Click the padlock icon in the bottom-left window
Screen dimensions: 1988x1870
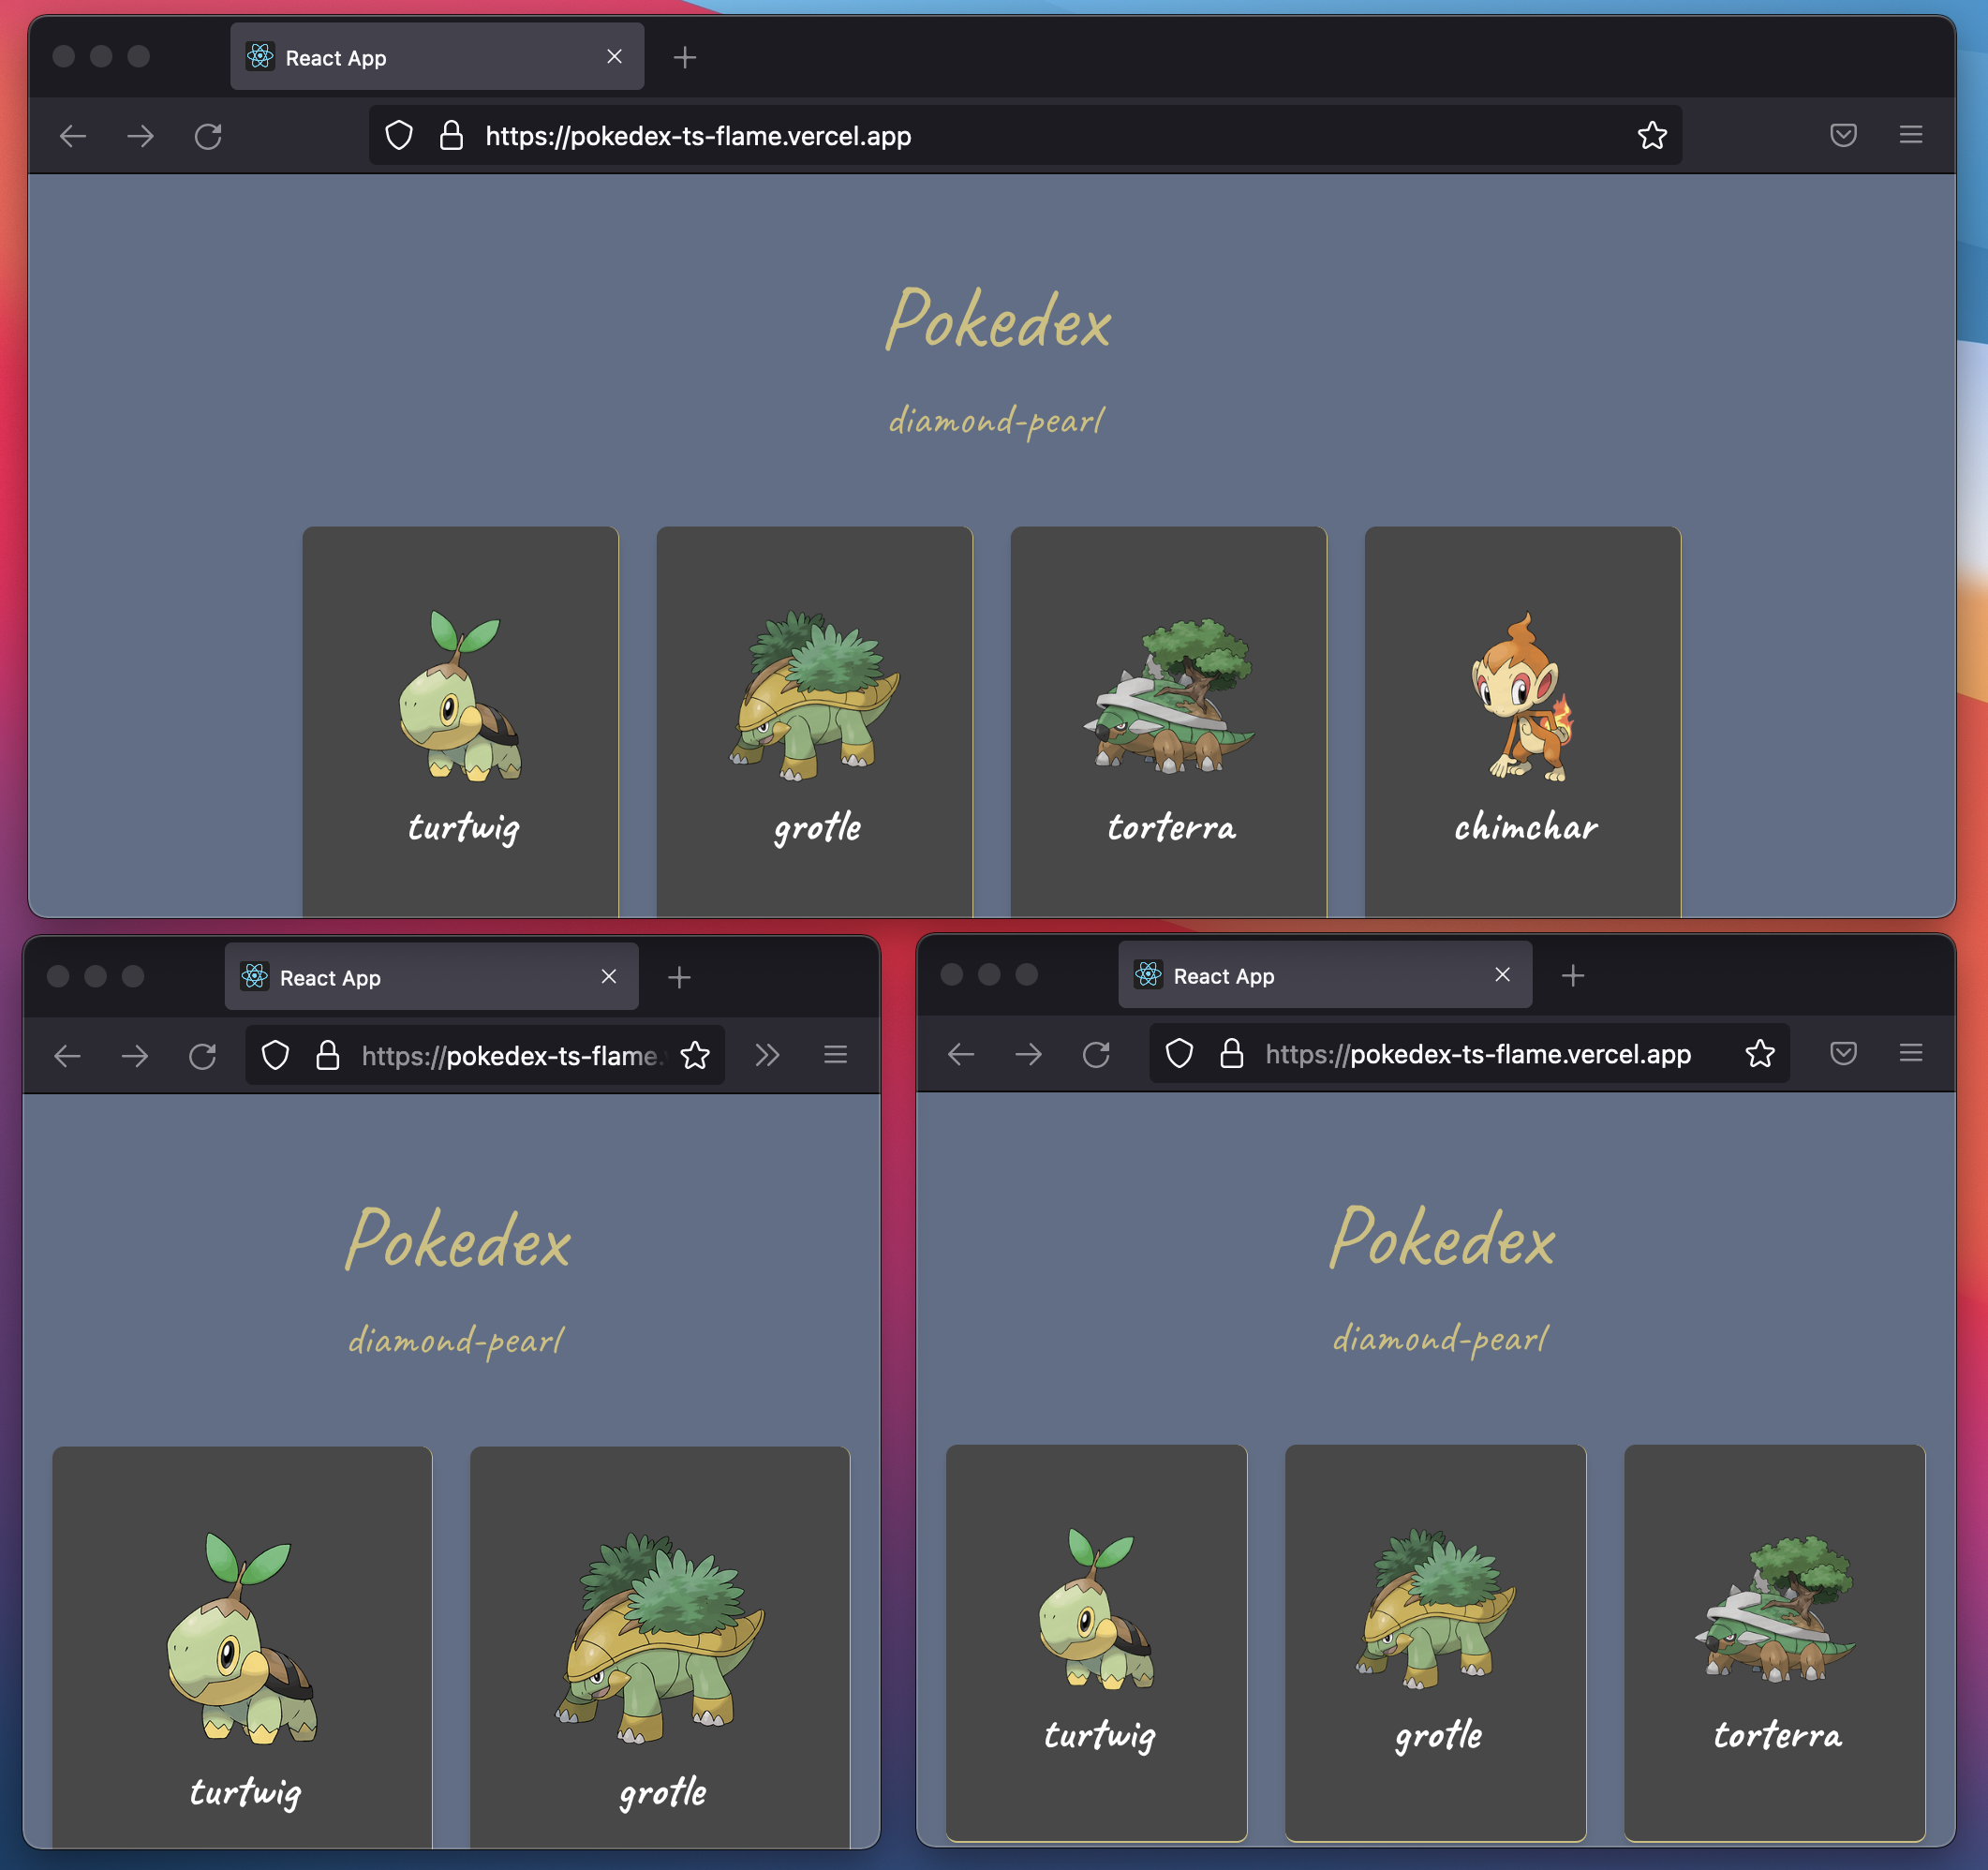pyautogui.click(x=327, y=1056)
